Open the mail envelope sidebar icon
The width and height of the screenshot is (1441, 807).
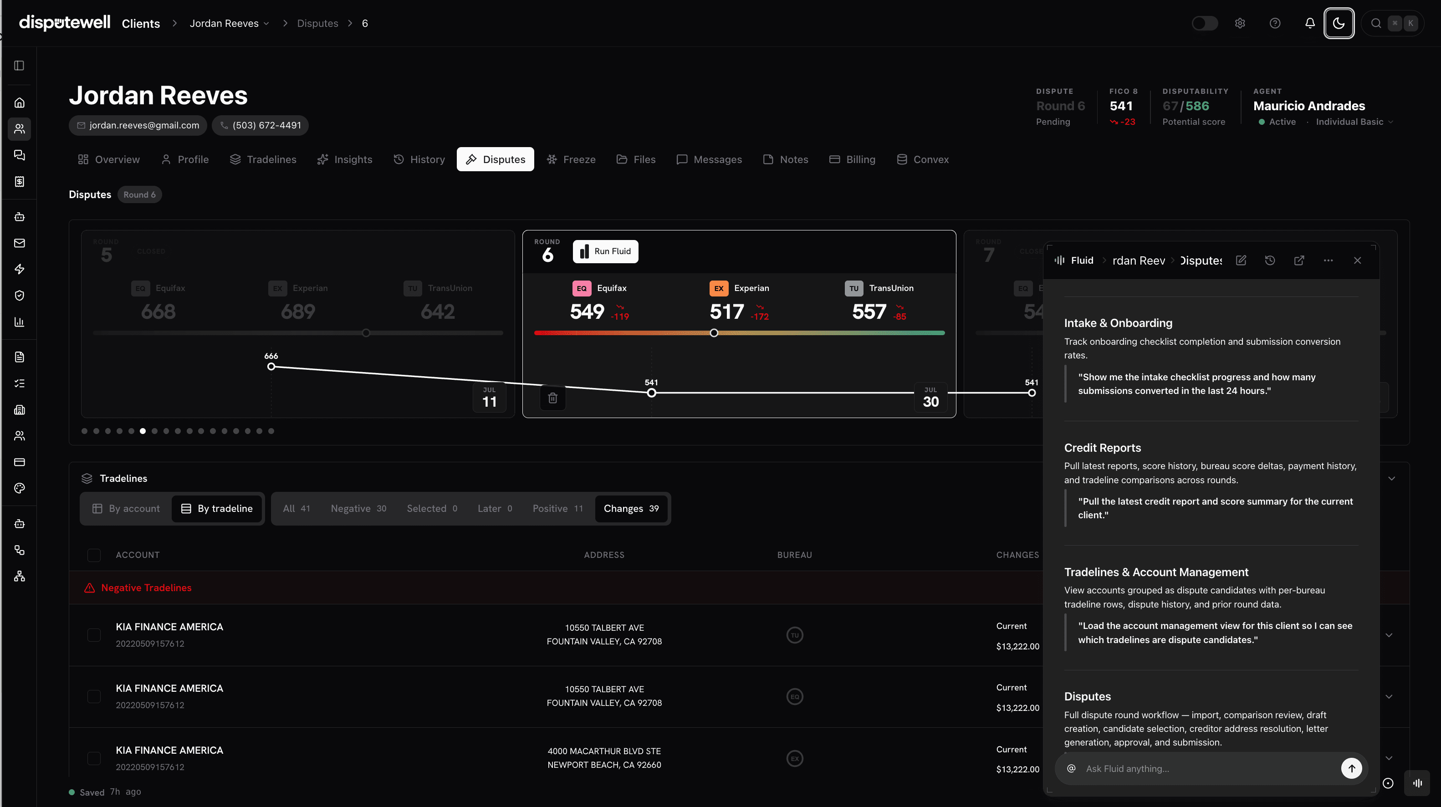point(19,243)
